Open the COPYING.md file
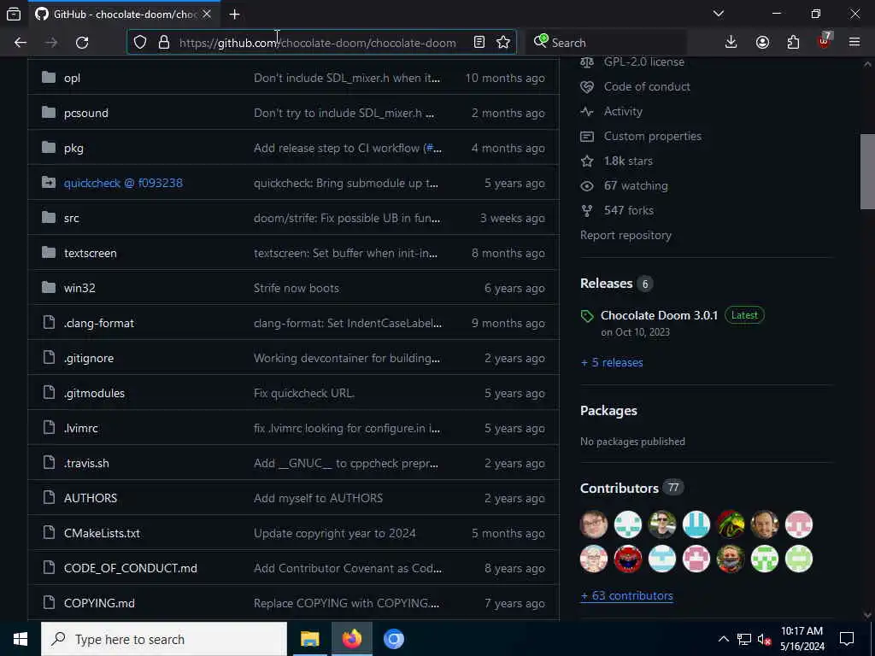The height and width of the screenshot is (656, 875). tap(99, 604)
